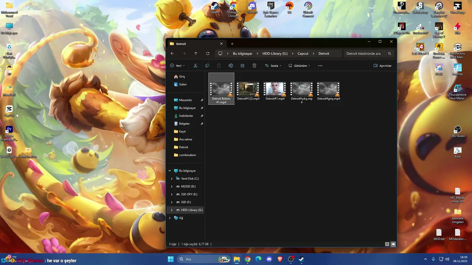Click Bu bilgisayar in address breadcrumb
This screenshot has width=472, height=265.
243,53
